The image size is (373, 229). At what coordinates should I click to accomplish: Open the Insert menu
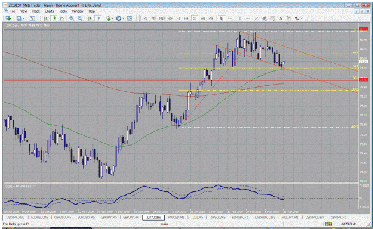tap(36, 11)
